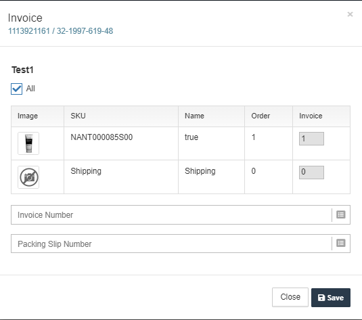Uncheck the All checkbox
This screenshot has height=320, width=362.
point(17,89)
